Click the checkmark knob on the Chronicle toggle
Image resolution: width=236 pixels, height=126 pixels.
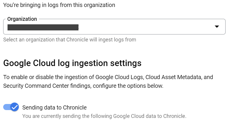[x=14, y=107]
